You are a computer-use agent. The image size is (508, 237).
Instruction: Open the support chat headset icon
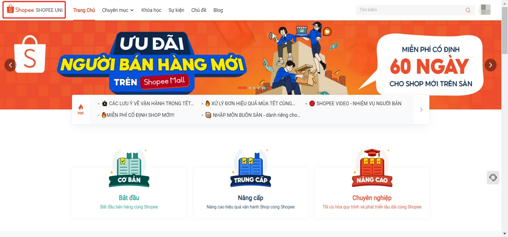(493, 177)
